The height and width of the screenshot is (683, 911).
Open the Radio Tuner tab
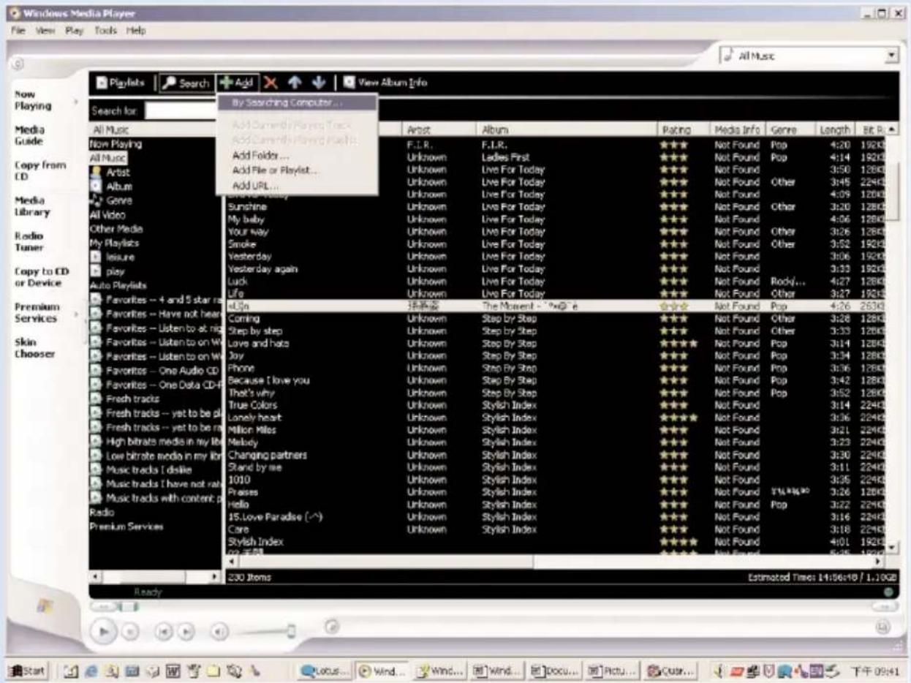pos(29,242)
